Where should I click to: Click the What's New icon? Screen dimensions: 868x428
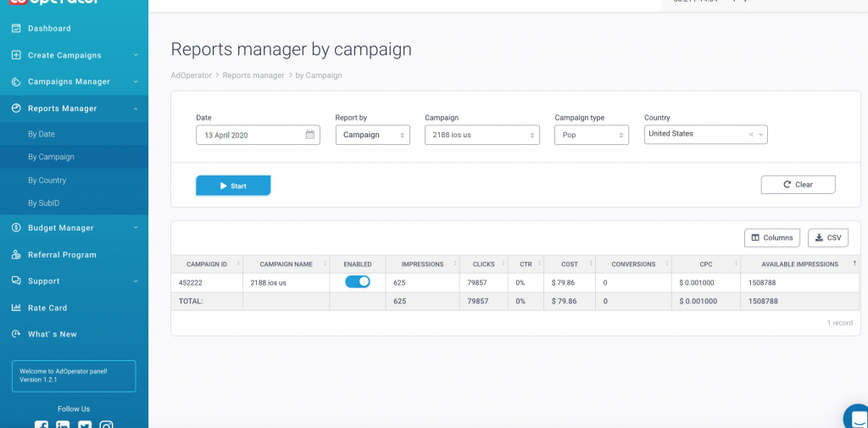click(16, 335)
